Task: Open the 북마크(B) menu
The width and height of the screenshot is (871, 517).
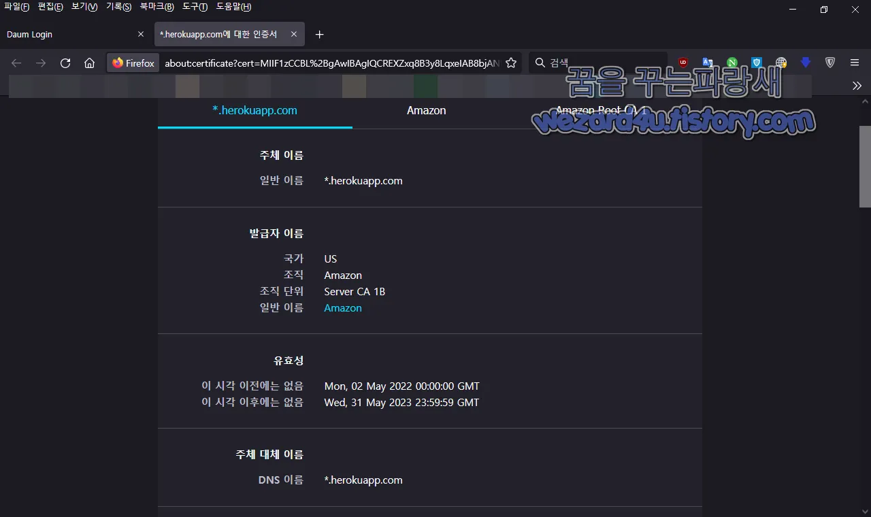Action: pyautogui.click(x=157, y=7)
